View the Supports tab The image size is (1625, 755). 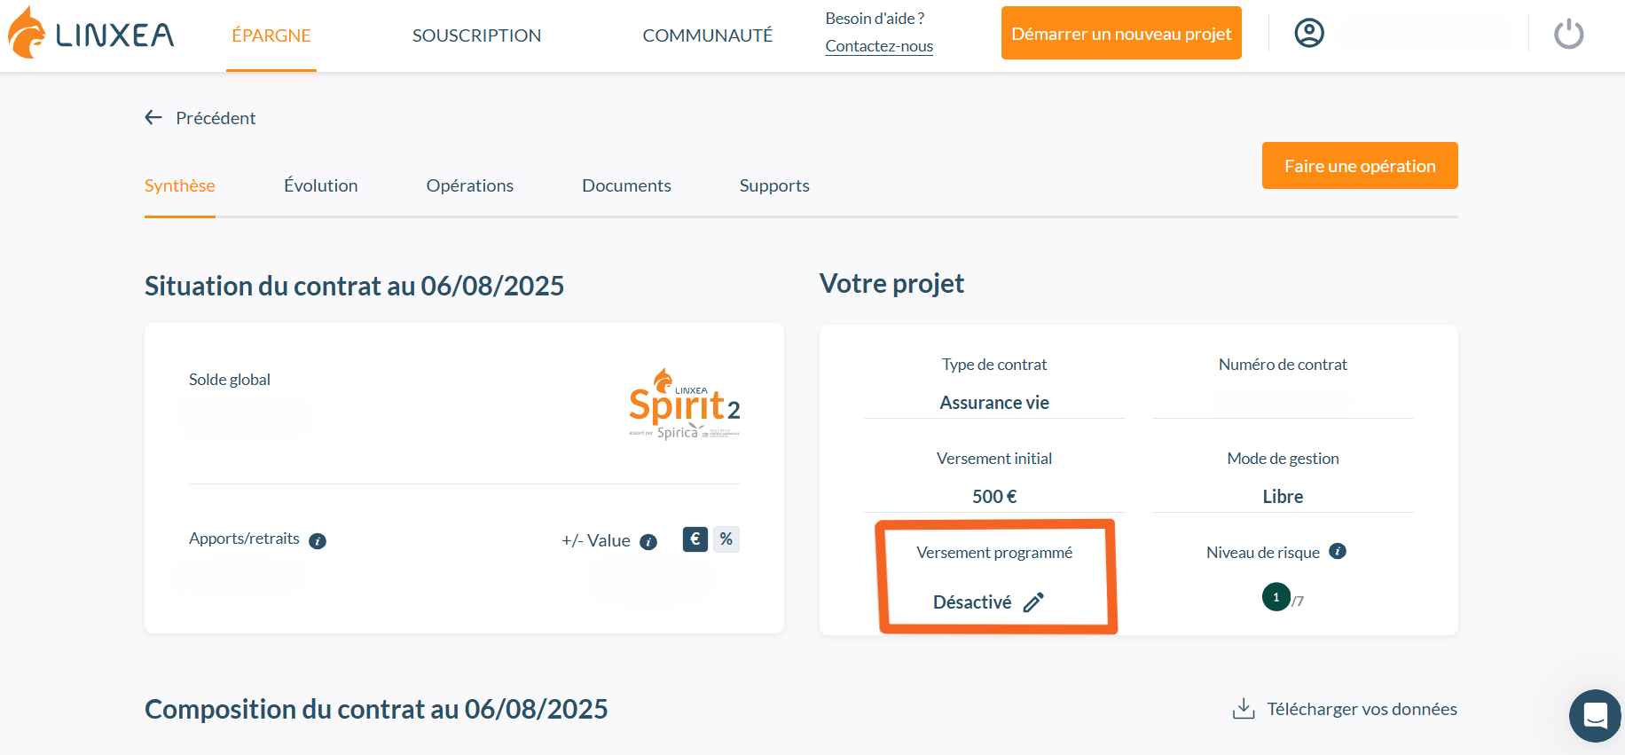point(774,185)
